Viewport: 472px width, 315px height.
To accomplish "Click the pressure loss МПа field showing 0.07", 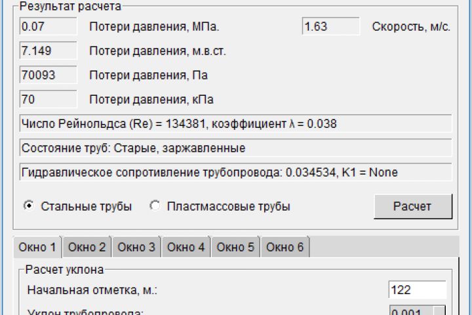I will [x=49, y=27].
